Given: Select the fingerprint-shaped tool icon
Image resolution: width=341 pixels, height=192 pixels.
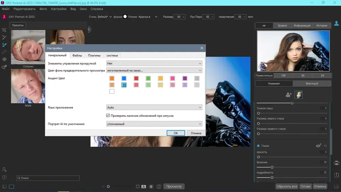Looking at the screenshot, I should pyautogui.click(x=4, y=59).
